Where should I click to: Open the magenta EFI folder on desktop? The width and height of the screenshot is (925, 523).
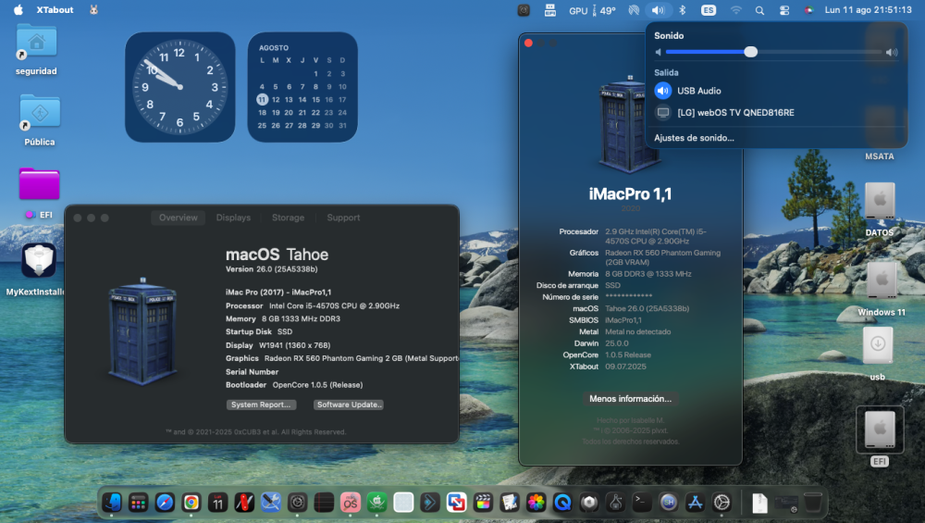[40, 183]
